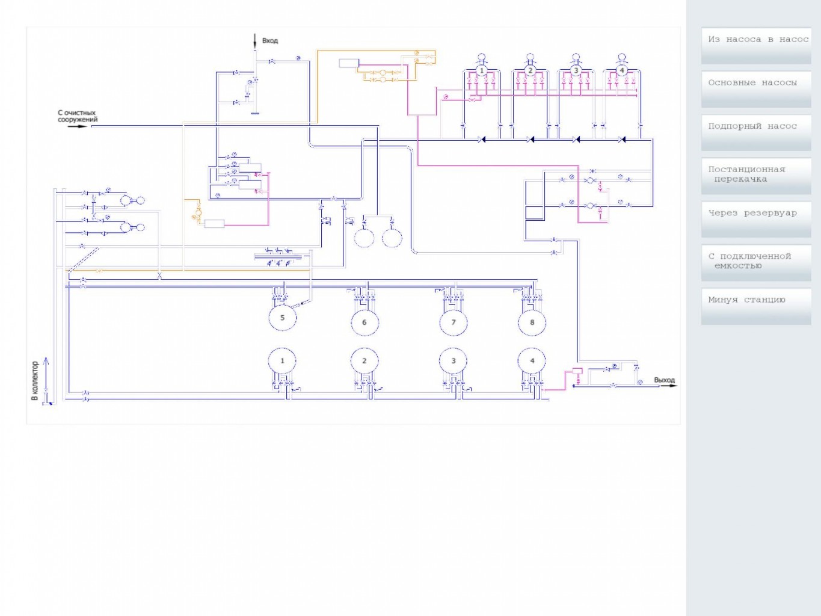This screenshot has width=821, height=616.
Task: Click reservoir tank number 7
Action: click(454, 322)
